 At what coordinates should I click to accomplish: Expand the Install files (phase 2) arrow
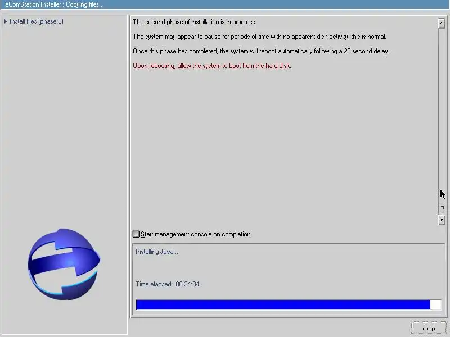pos(6,21)
